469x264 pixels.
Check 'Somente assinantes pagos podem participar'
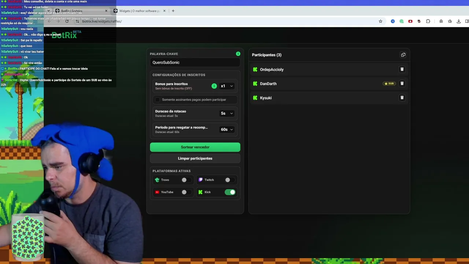[x=158, y=100]
